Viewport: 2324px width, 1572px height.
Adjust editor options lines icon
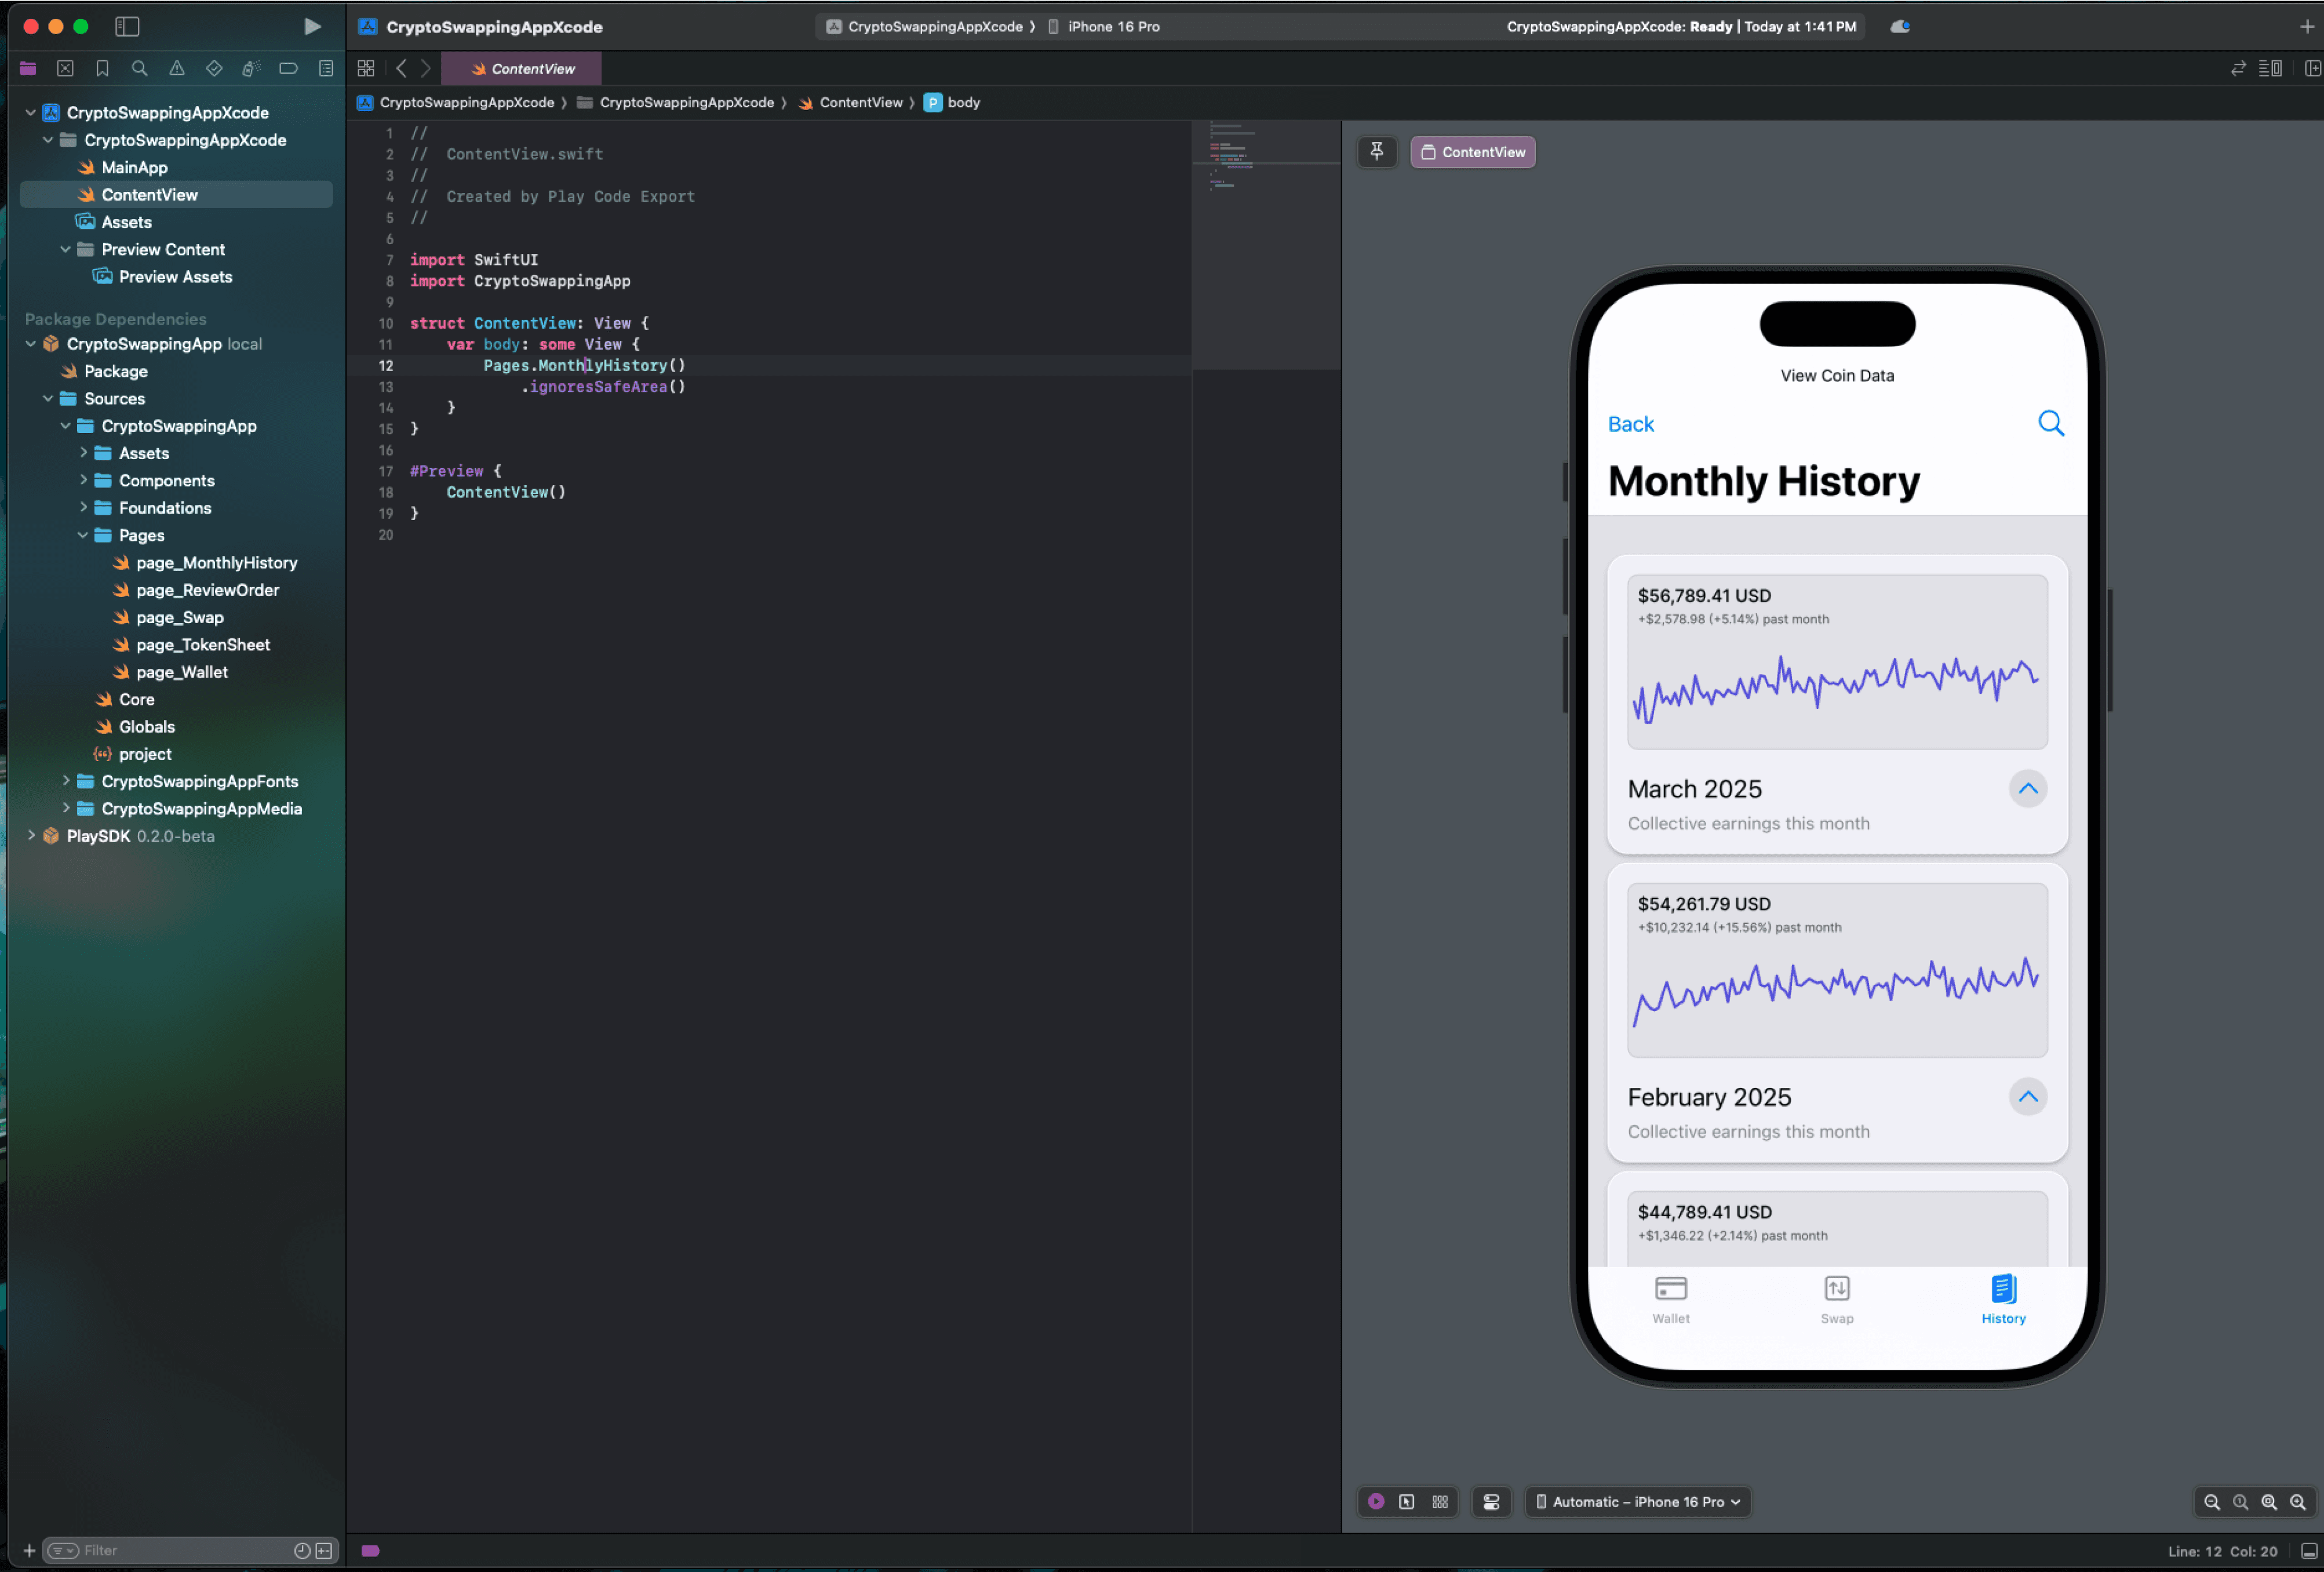tap(2270, 68)
